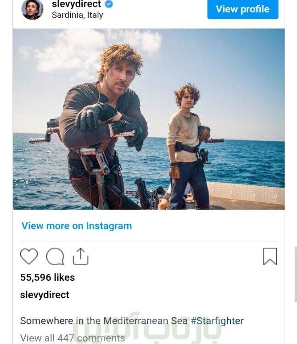The image size is (297, 344).
Task: Open the posted sea photo
Action: pyautogui.click(x=149, y=119)
